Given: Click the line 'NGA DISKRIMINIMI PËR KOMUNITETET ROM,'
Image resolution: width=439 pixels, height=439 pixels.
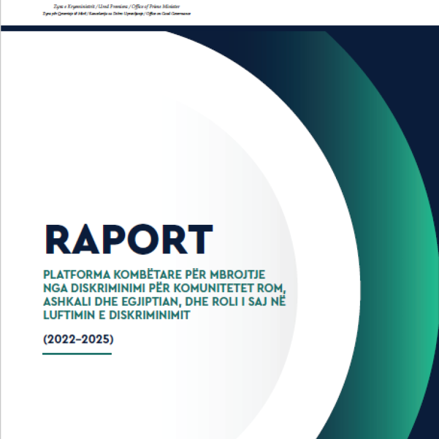Looking at the screenshot, I should coord(164,288).
